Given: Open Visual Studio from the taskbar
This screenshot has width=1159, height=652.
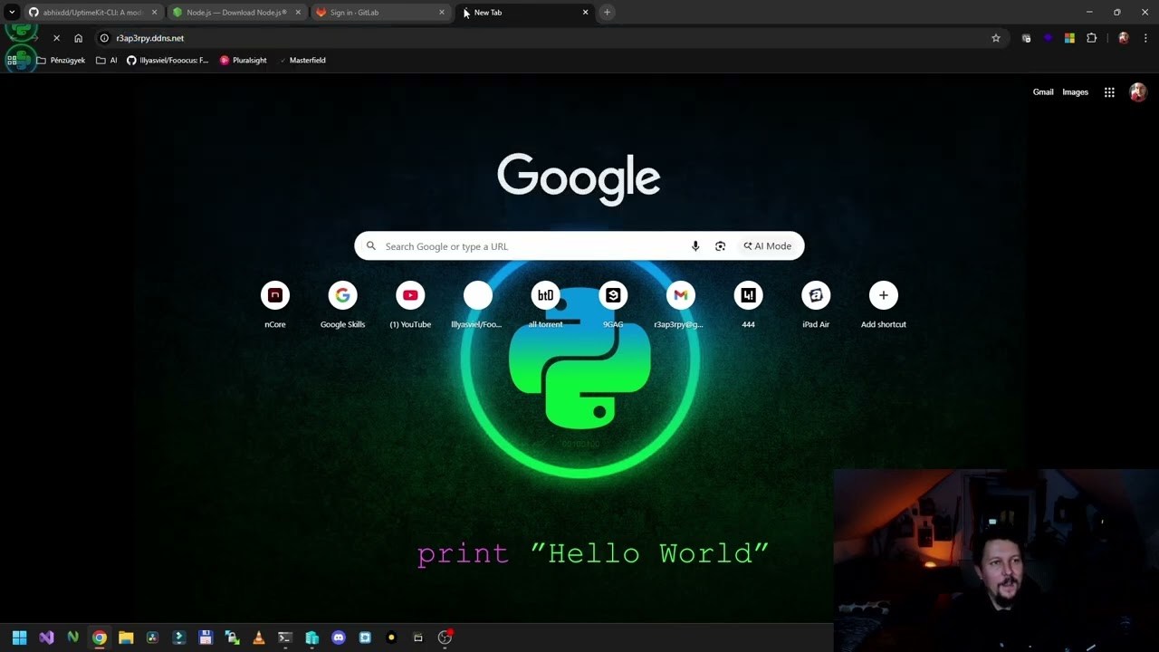Looking at the screenshot, I should 46,638.
